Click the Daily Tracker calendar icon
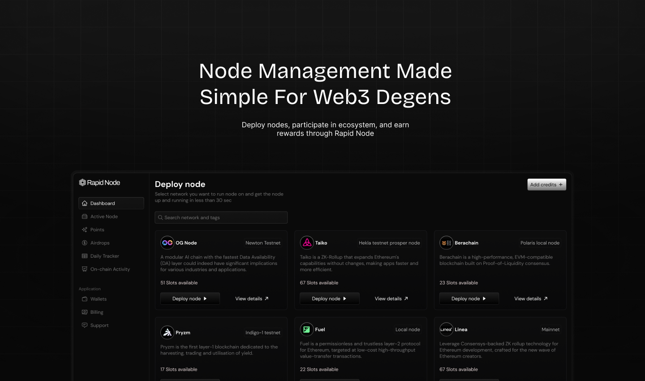645x381 pixels. tap(85, 256)
